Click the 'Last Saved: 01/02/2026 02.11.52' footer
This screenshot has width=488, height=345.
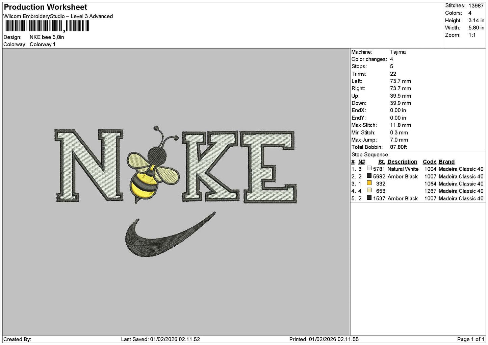(160, 339)
